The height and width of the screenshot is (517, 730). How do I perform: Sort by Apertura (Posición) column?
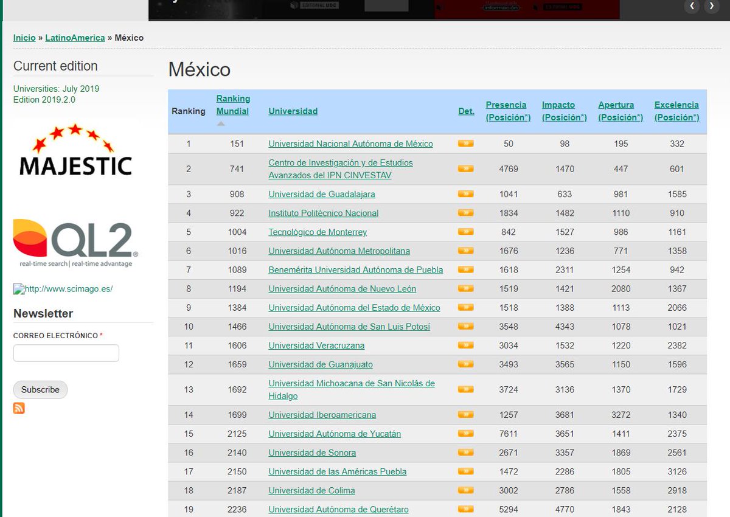point(620,111)
